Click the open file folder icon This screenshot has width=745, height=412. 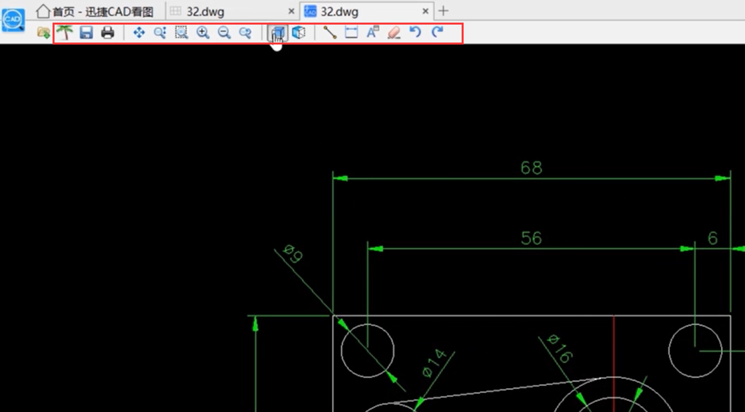coord(43,33)
